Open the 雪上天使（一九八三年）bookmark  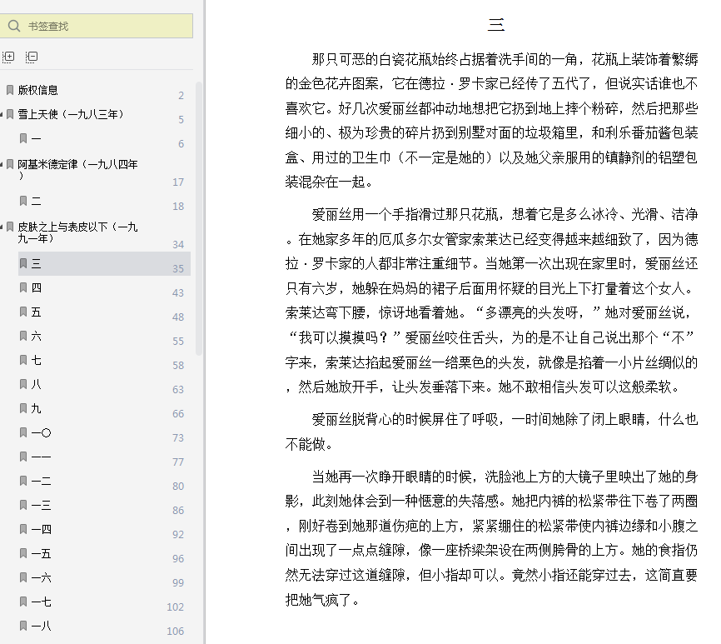click(71, 114)
